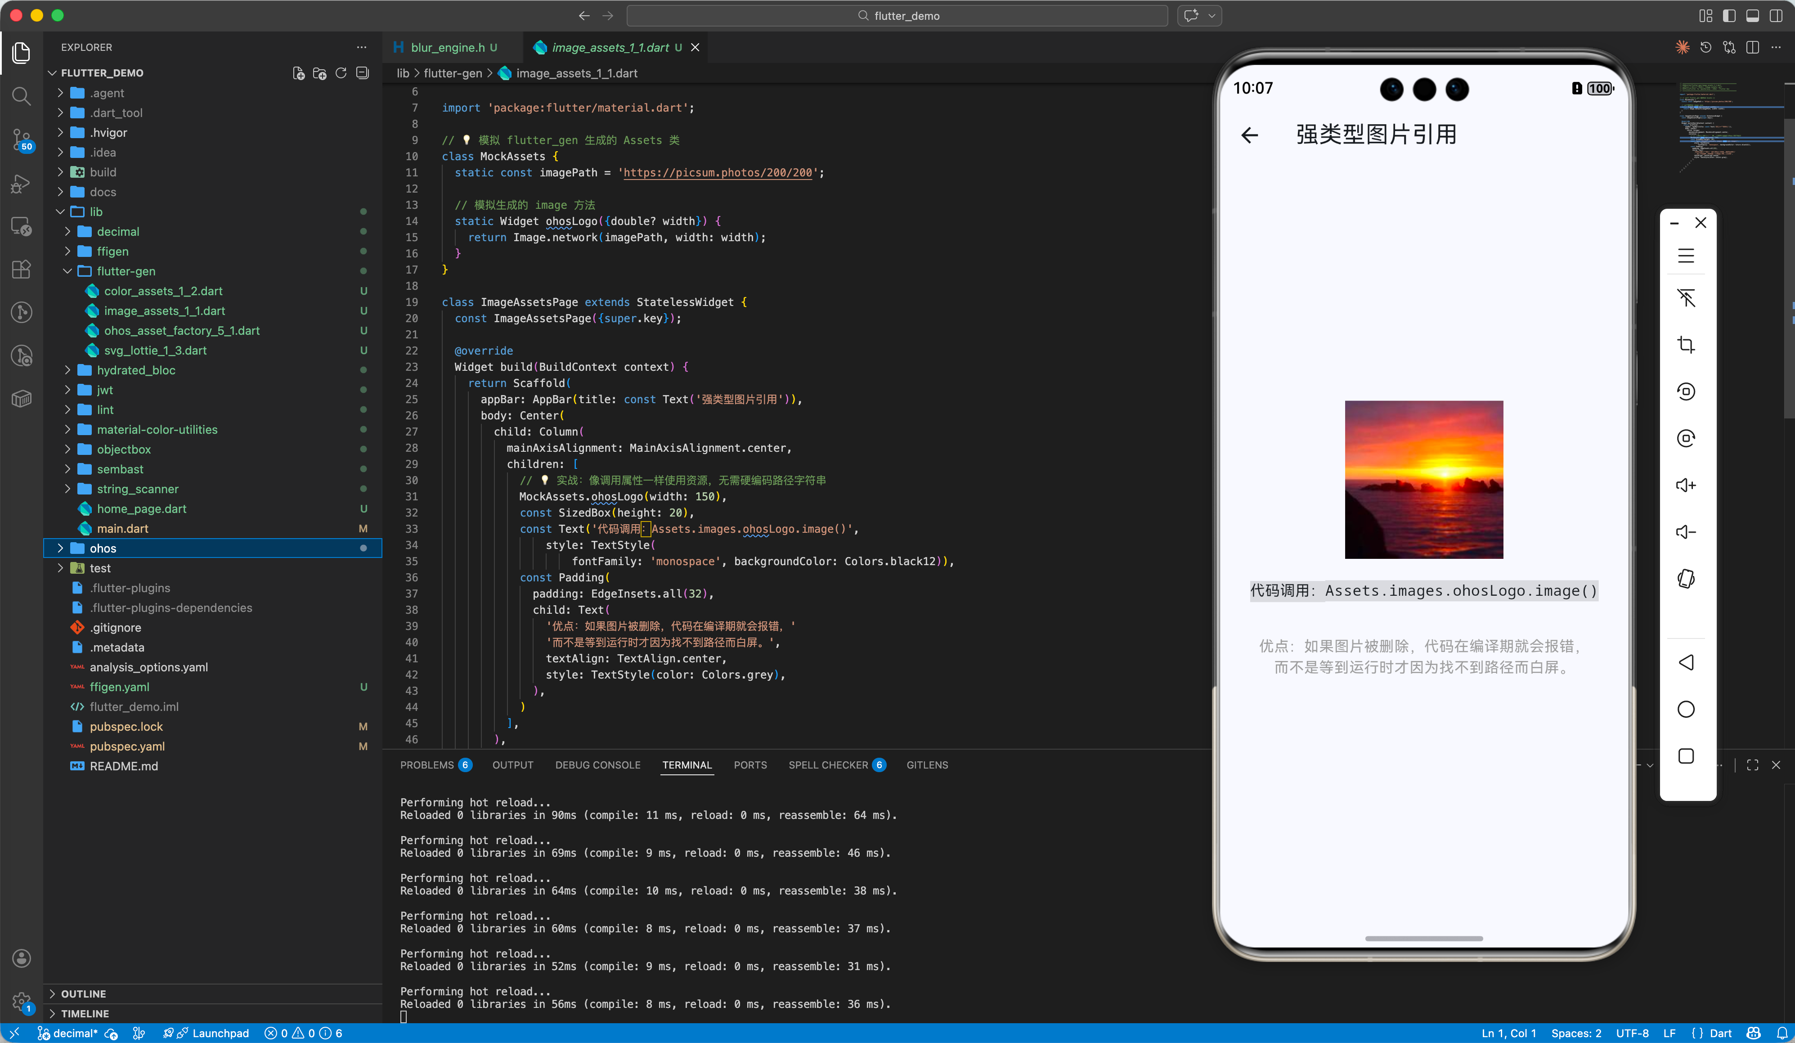Screen dimensions: 1795x1043
Task: Click the New File icon in Explorer
Action: [x=298, y=73]
